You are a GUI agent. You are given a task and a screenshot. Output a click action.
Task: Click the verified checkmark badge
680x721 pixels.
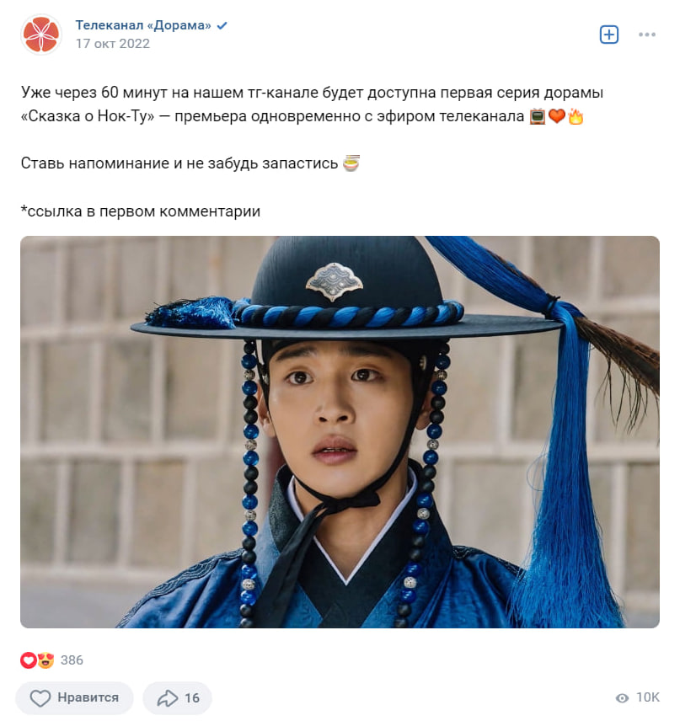pyautogui.click(x=222, y=25)
